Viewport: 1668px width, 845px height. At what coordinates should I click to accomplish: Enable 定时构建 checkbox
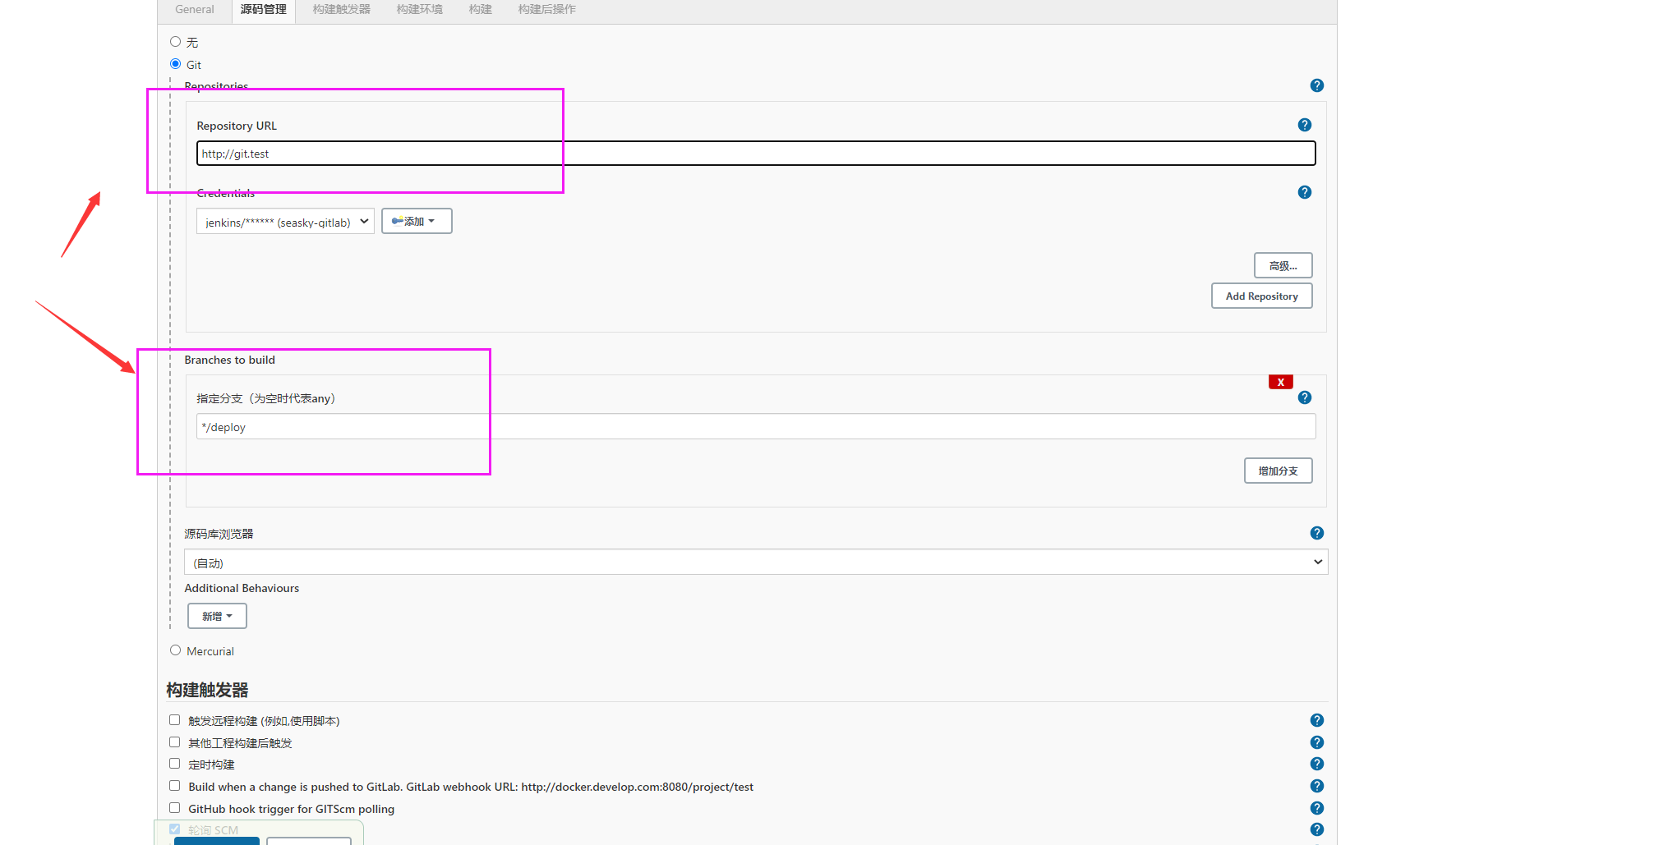pos(174,763)
